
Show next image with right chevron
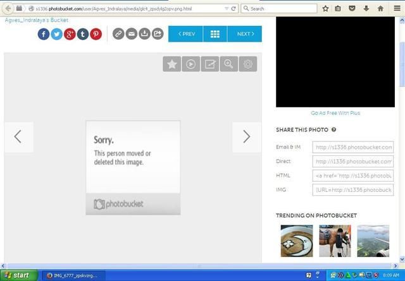[247, 137]
